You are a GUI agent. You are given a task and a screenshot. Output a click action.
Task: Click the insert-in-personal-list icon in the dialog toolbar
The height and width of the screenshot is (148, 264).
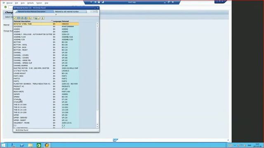pos(33,18)
